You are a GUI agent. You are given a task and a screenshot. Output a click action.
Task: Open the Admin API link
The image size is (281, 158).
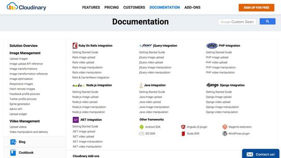(x=16, y=109)
